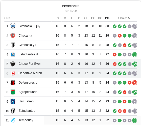
Task: Open the Gimnasia y E... team name
Action: pos(29,45)
